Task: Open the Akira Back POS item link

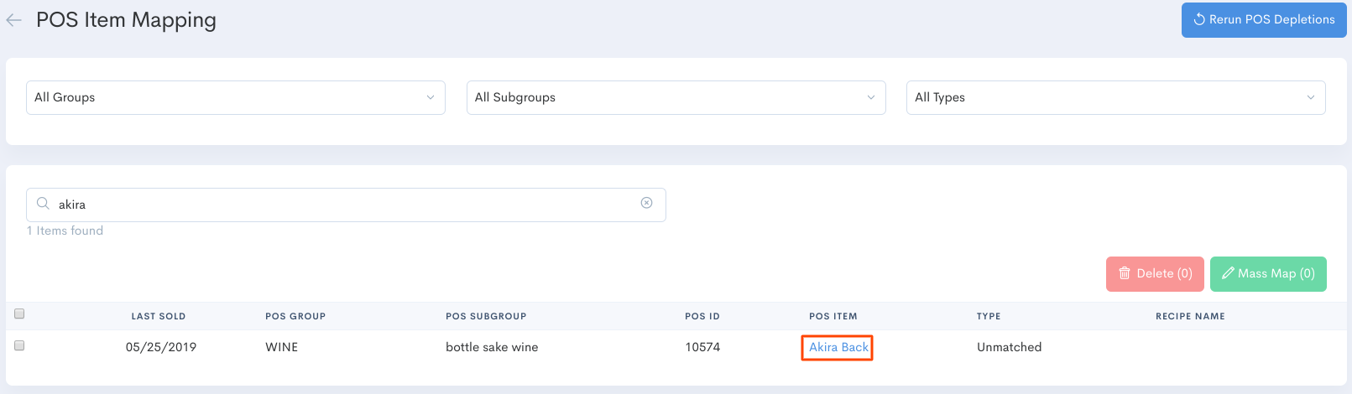Action: [838, 347]
